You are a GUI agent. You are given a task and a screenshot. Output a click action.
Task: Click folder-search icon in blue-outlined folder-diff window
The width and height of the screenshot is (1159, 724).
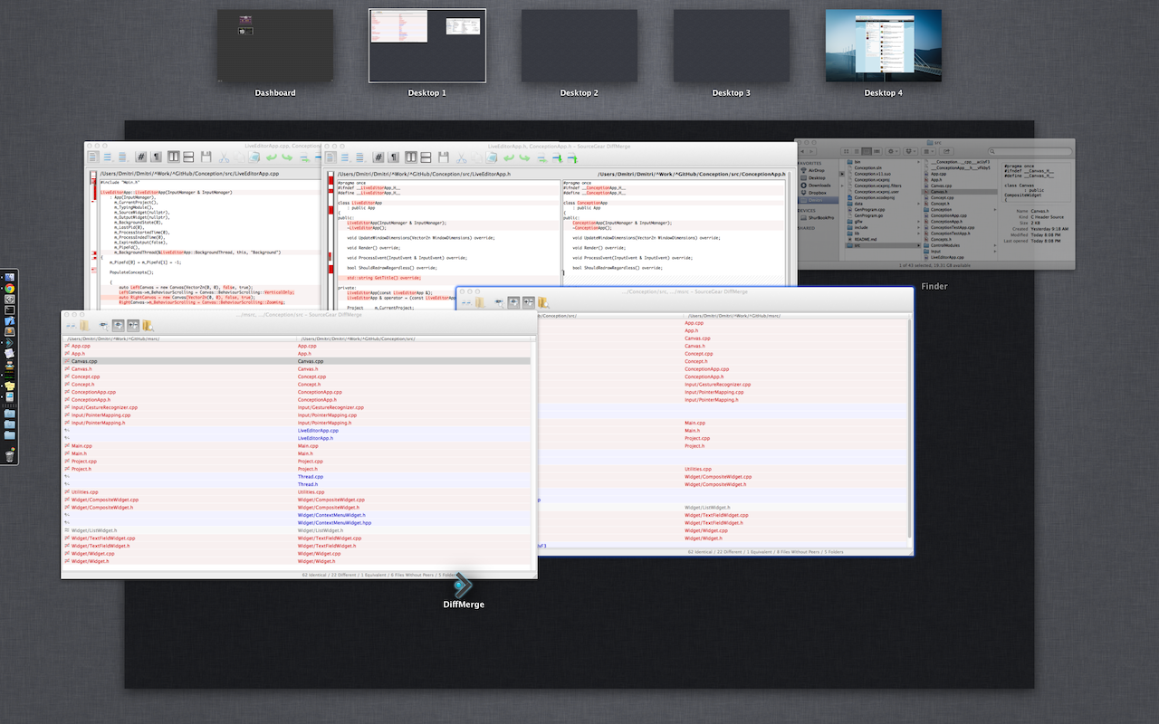point(543,302)
